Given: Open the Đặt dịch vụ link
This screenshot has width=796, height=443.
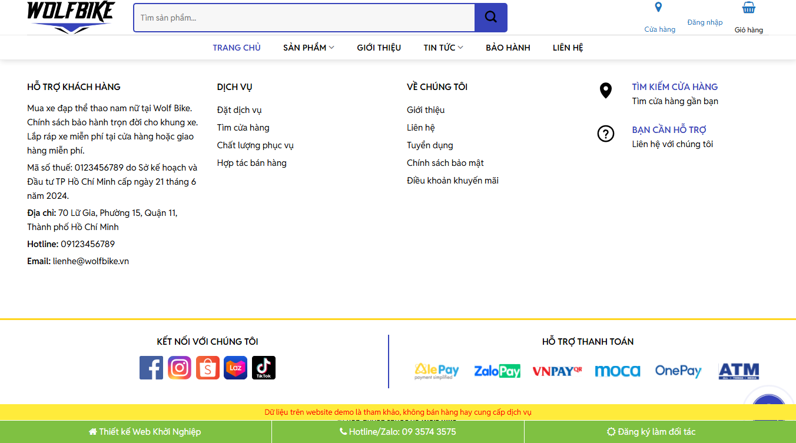Looking at the screenshot, I should 239,110.
